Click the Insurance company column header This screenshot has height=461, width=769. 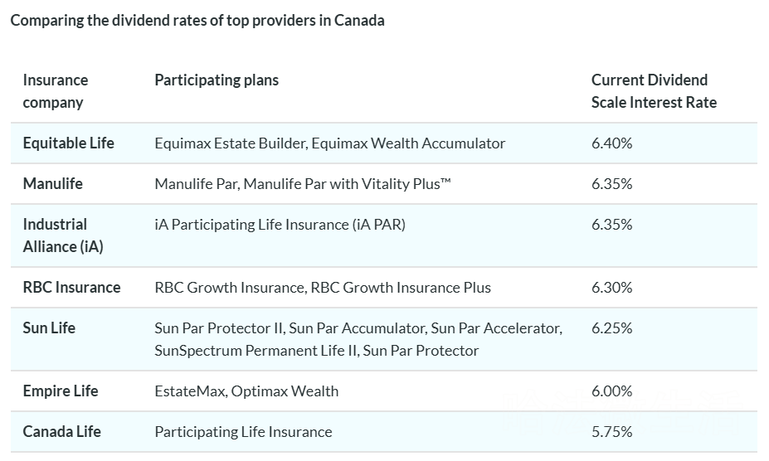tap(56, 91)
